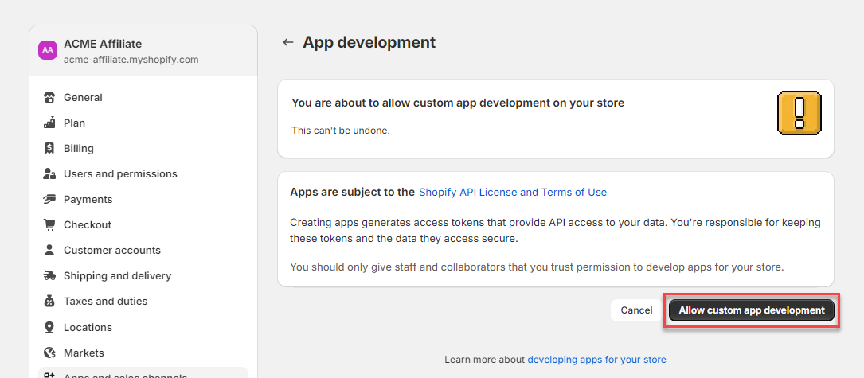
Task: Click Allow custom app development button
Action: pyautogui.click(x=752, y=310)
